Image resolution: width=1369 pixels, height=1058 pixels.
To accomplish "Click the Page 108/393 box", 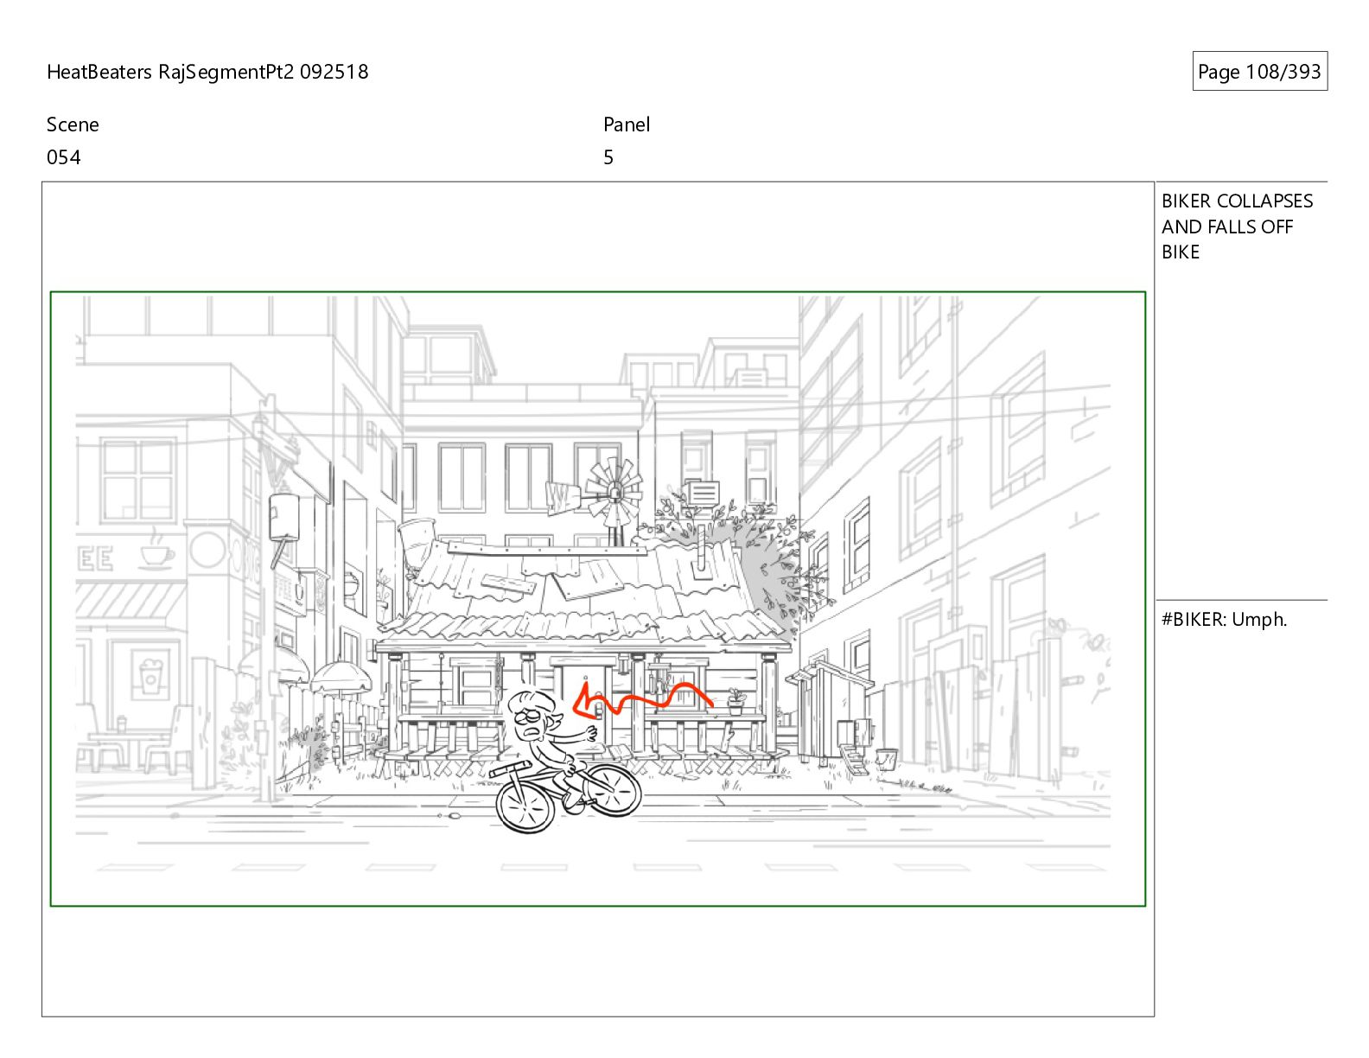I will [x=1258, y=72].
